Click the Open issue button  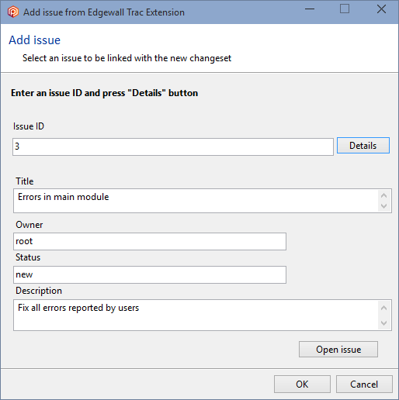338,350
